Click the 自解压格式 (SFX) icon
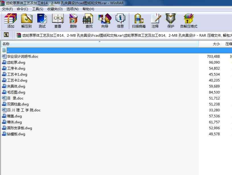 pos(188,20)
